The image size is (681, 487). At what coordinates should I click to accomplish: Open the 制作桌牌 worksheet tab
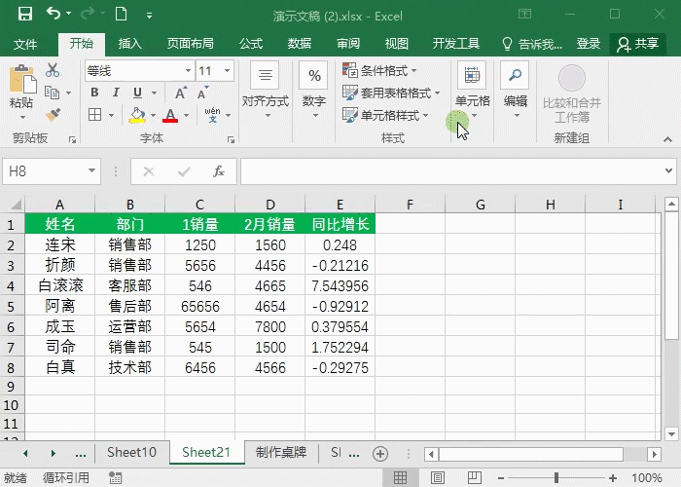coord(281,453)
